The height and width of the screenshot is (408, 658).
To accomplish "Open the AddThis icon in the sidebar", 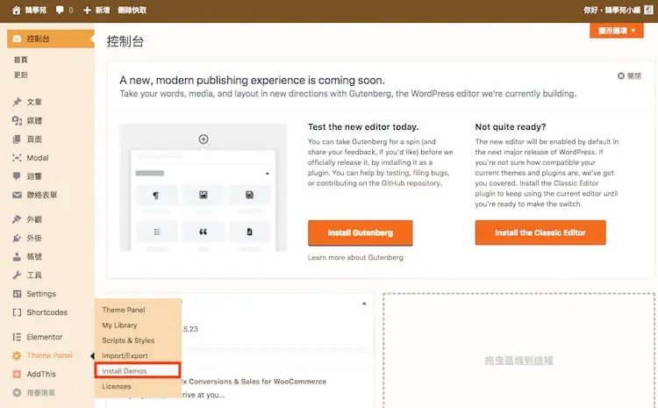I will click(x=17, y=374).
